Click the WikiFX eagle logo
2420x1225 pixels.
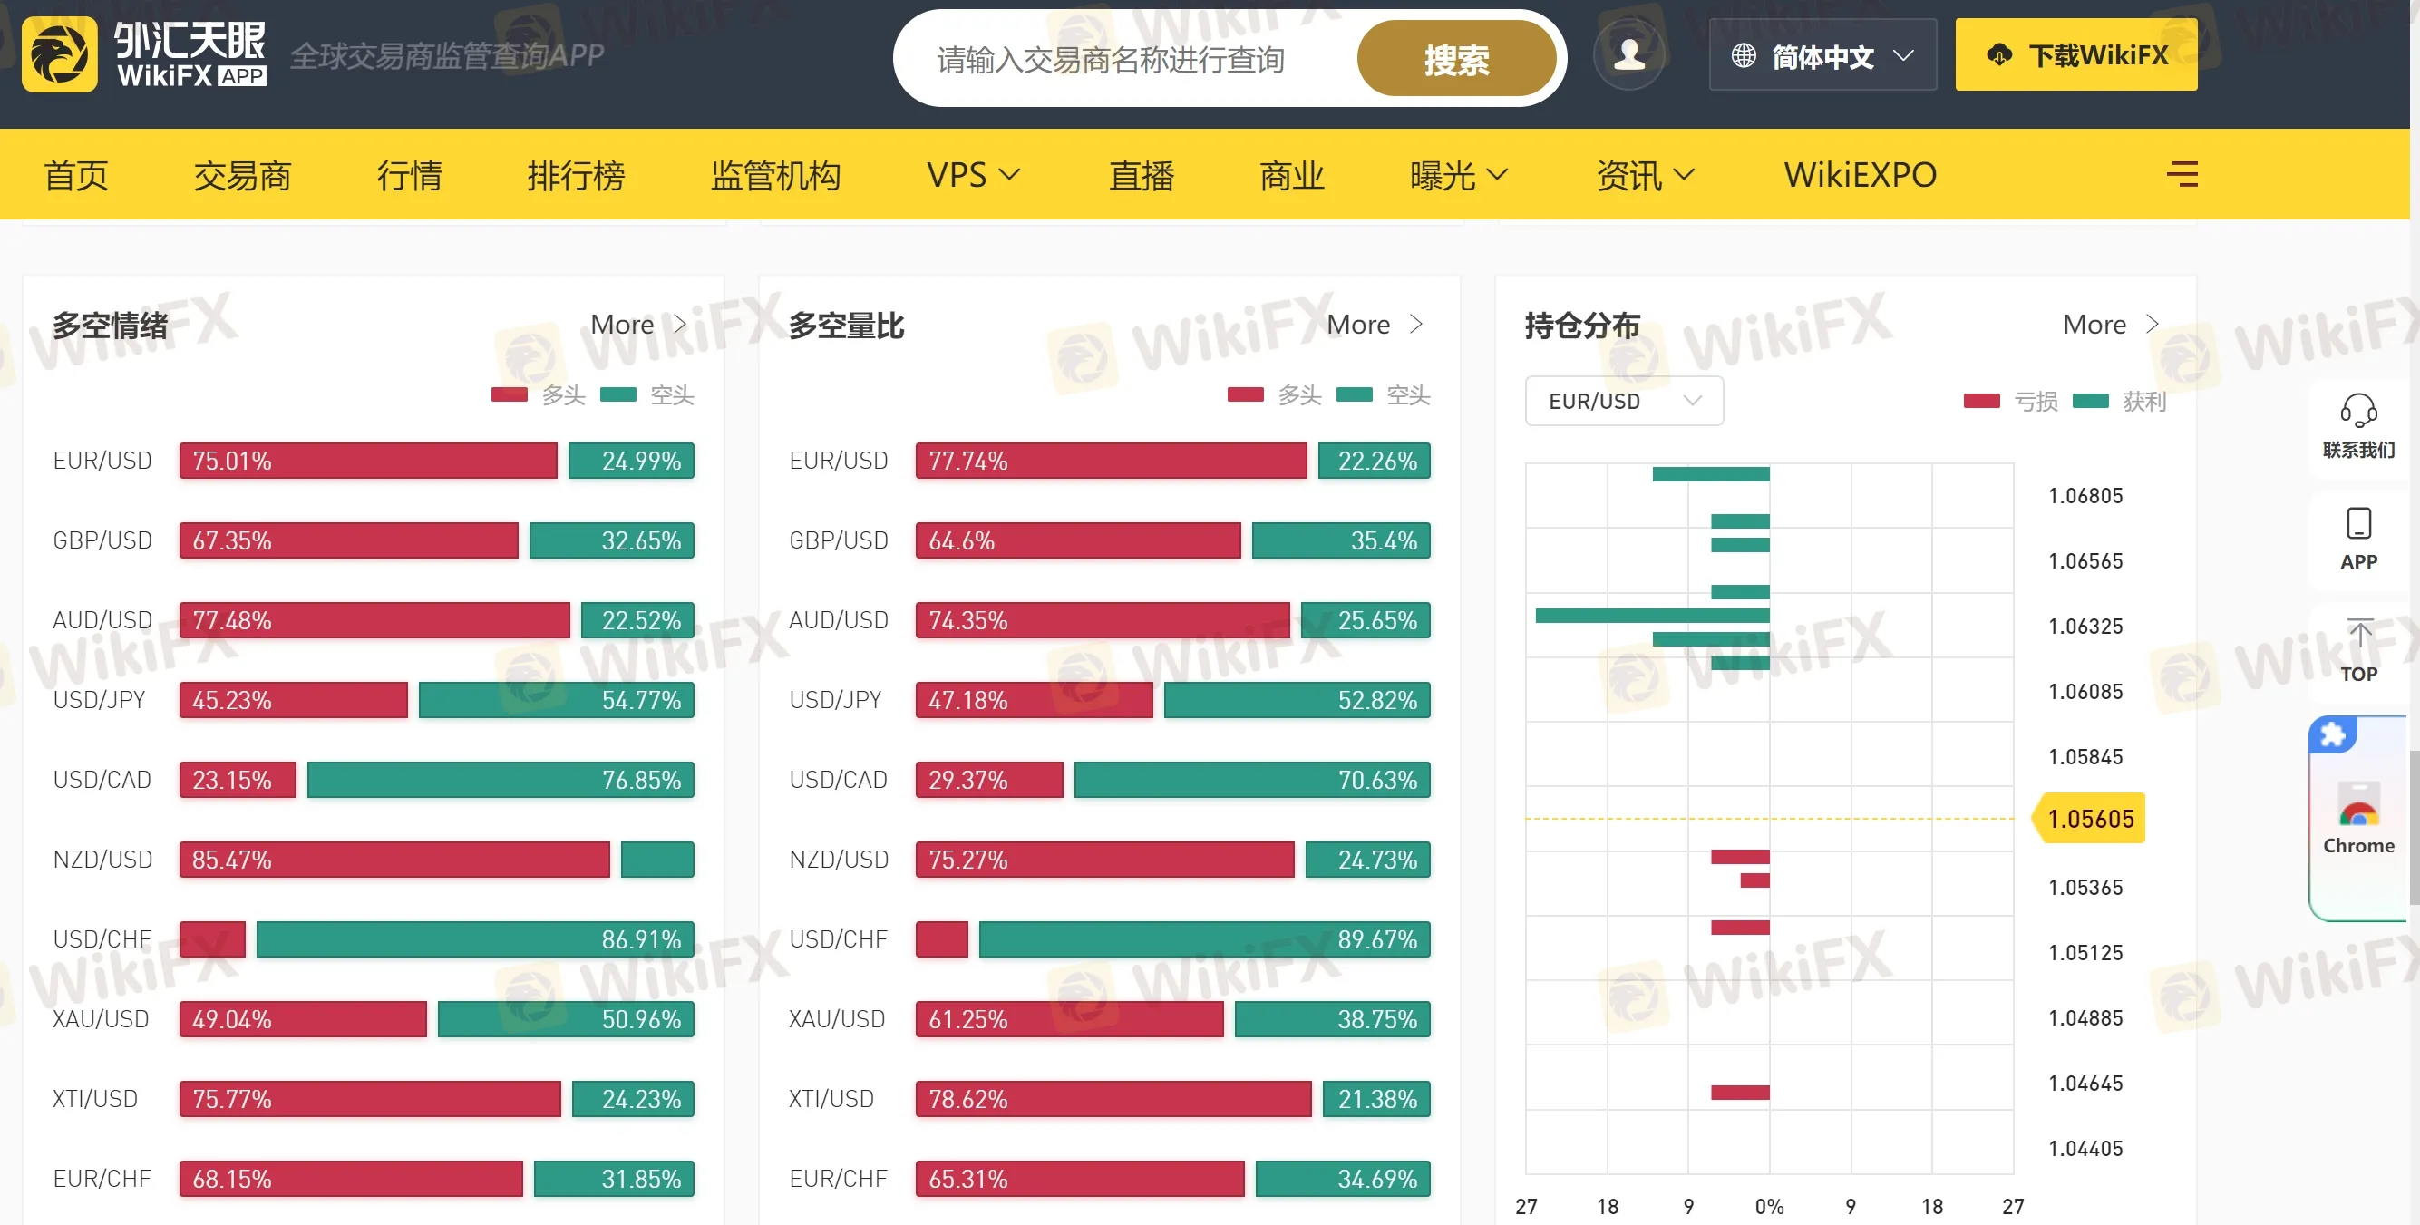pos(59,53)
